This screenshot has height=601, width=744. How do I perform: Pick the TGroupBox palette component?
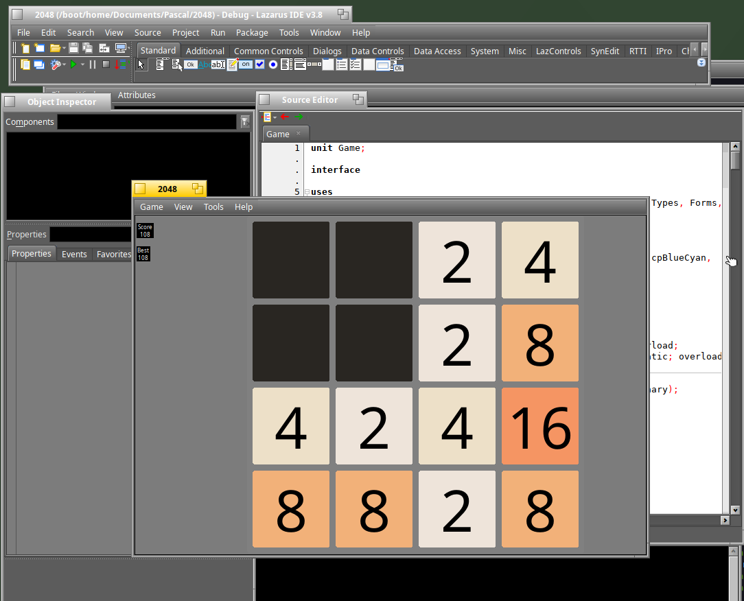(x=328, y=64)
